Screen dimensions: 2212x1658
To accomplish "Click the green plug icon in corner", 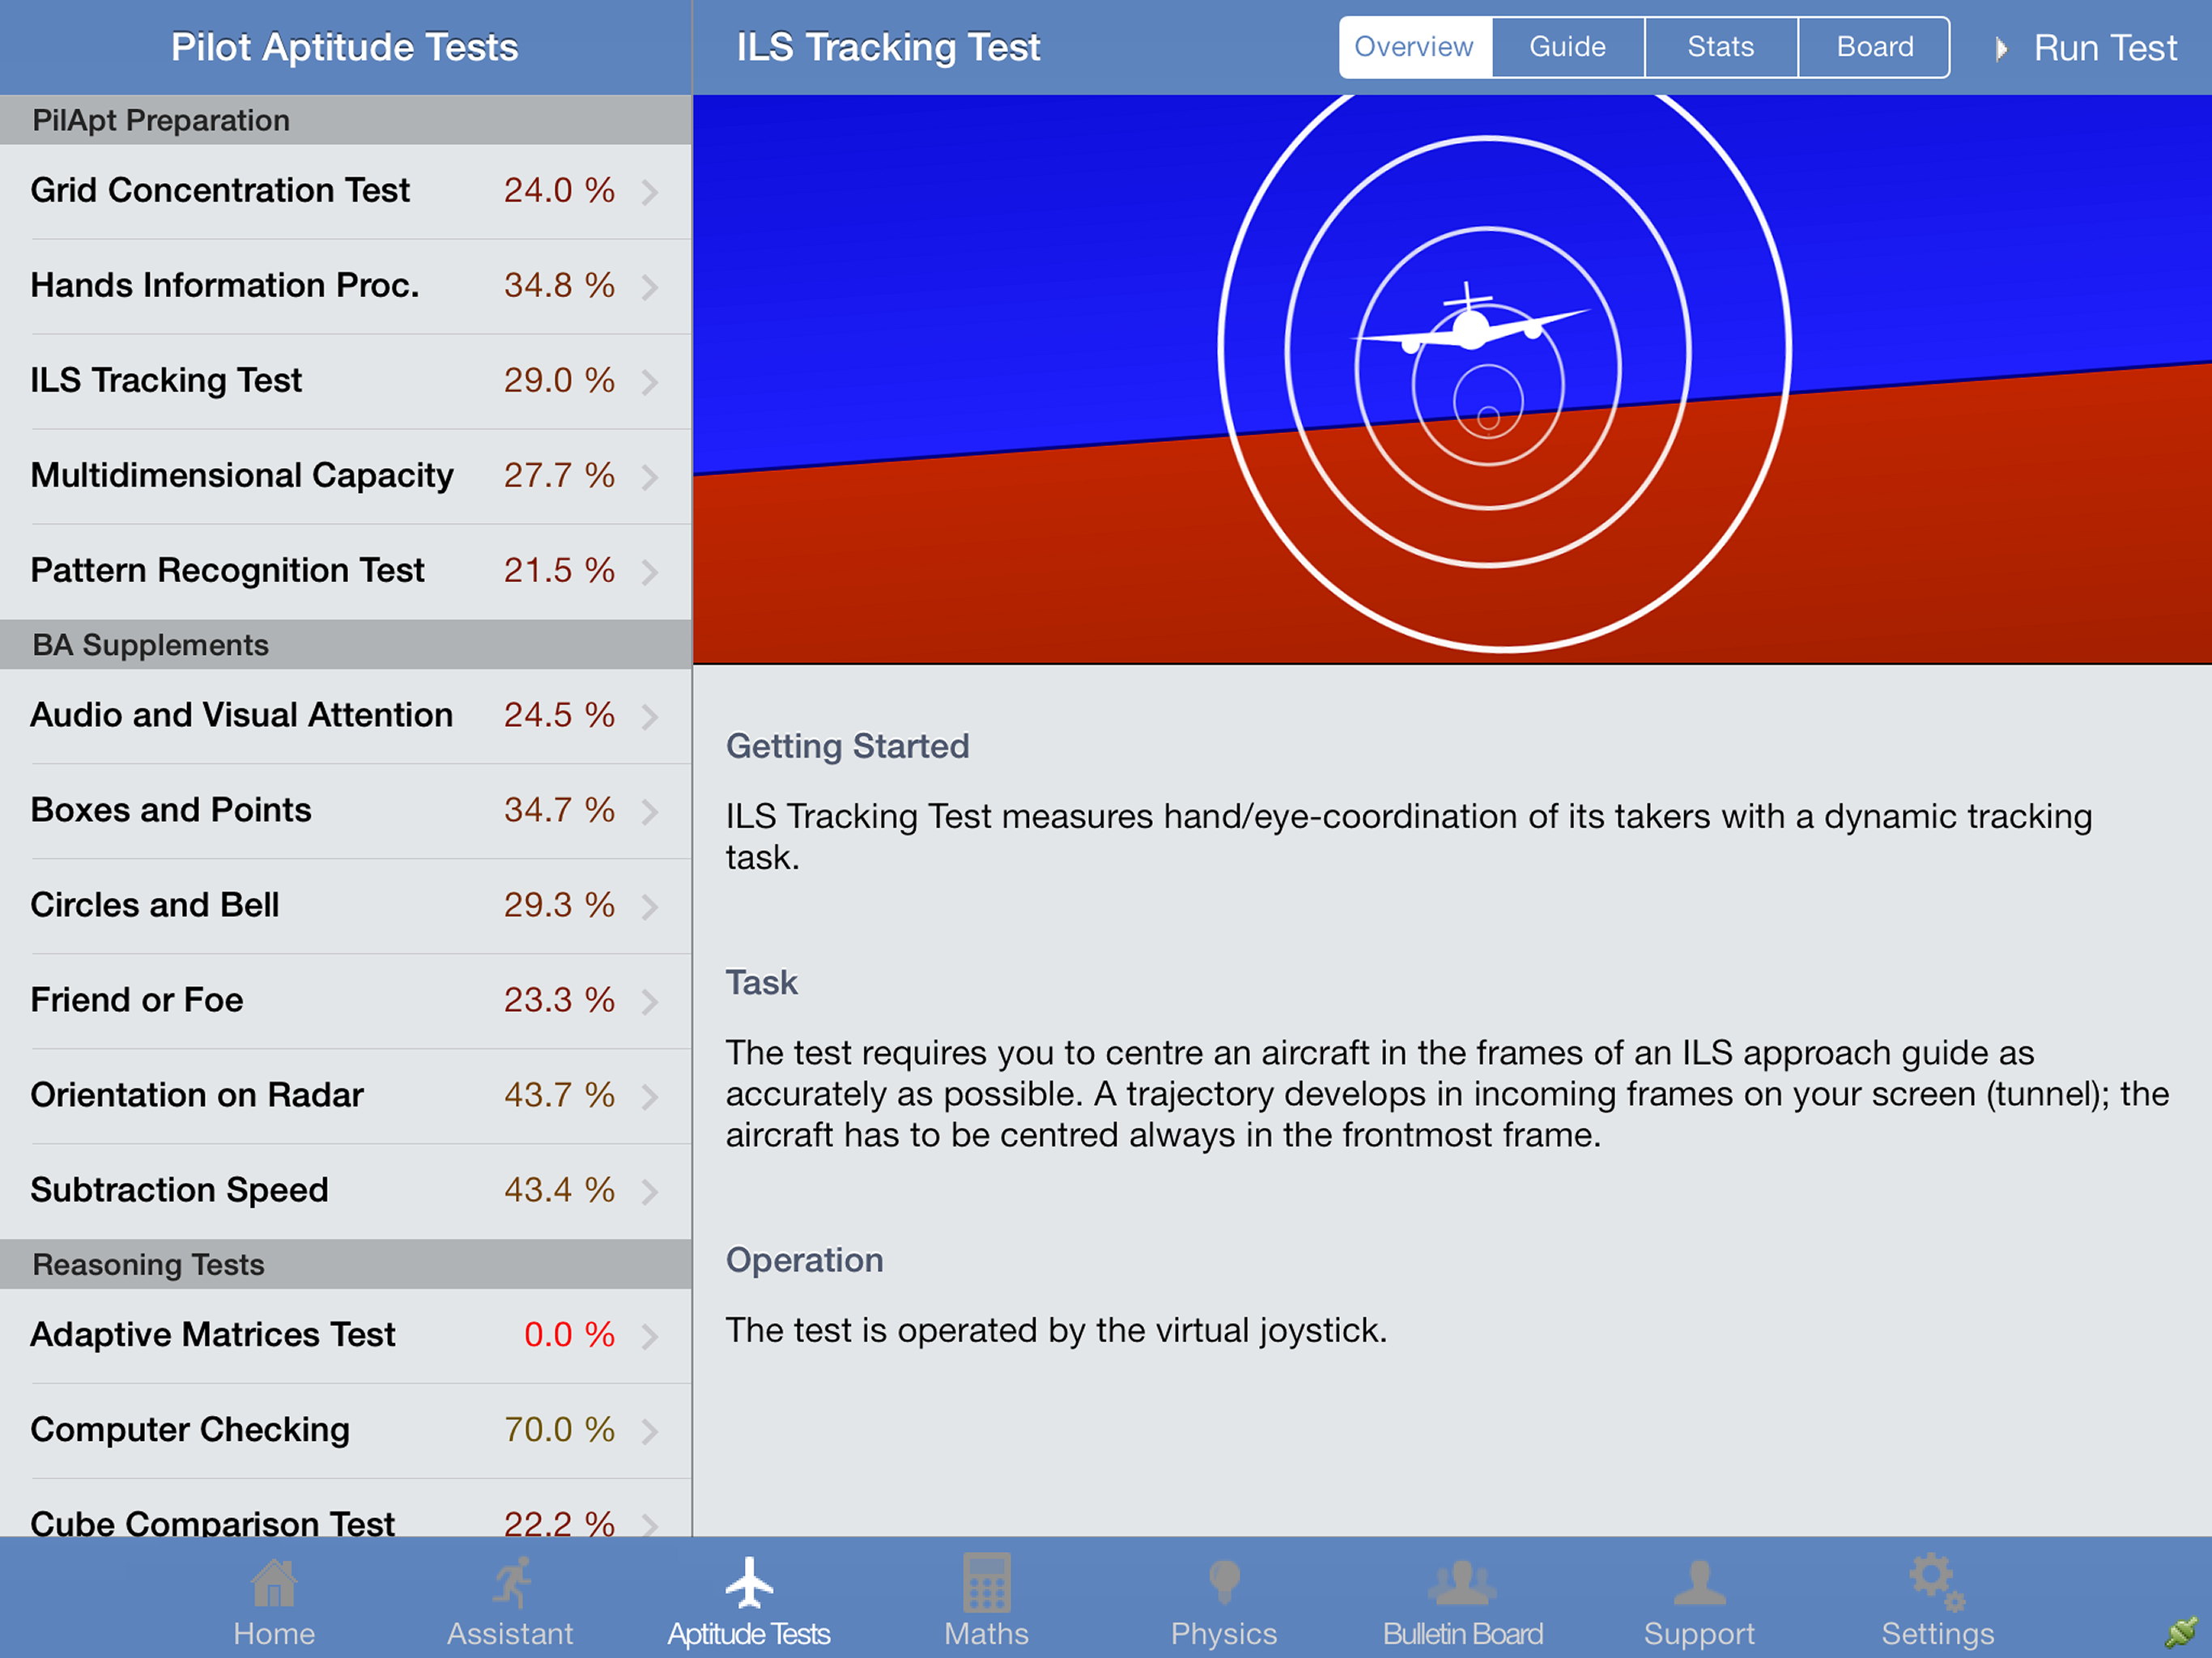I will (x=2181, y=1631).
